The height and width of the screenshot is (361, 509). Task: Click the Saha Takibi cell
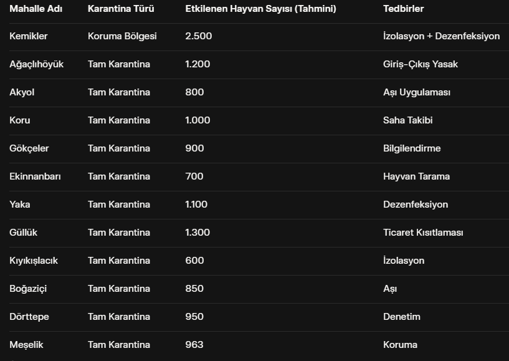407,120
